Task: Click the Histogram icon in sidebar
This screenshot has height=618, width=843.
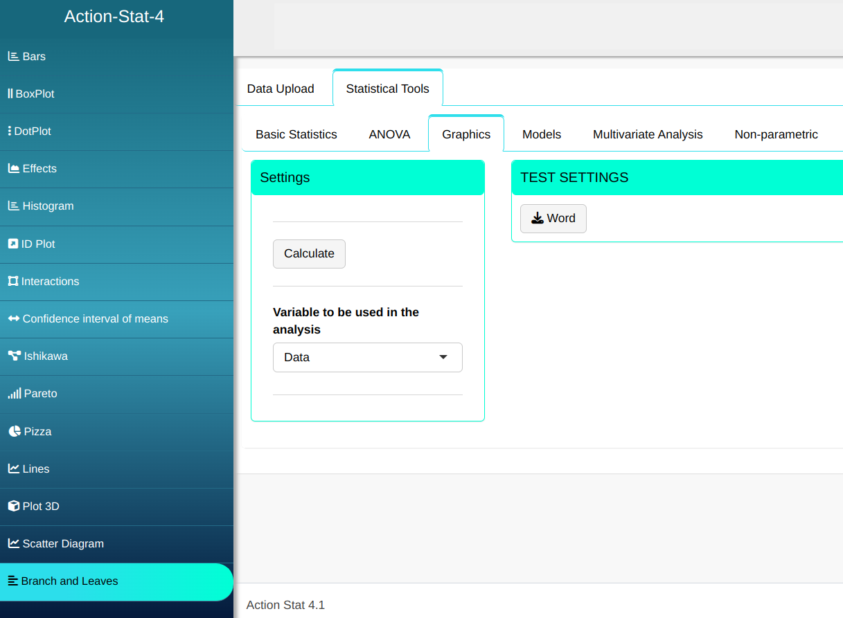Action: point(13,206)
